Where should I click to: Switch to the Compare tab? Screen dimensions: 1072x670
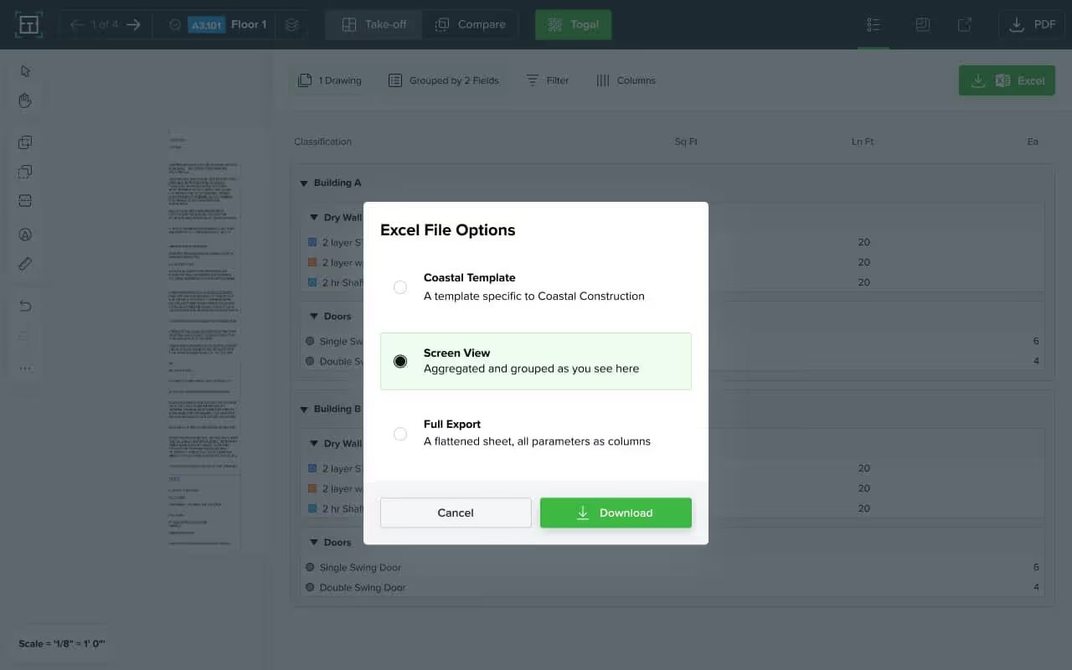tap(471, 24)
